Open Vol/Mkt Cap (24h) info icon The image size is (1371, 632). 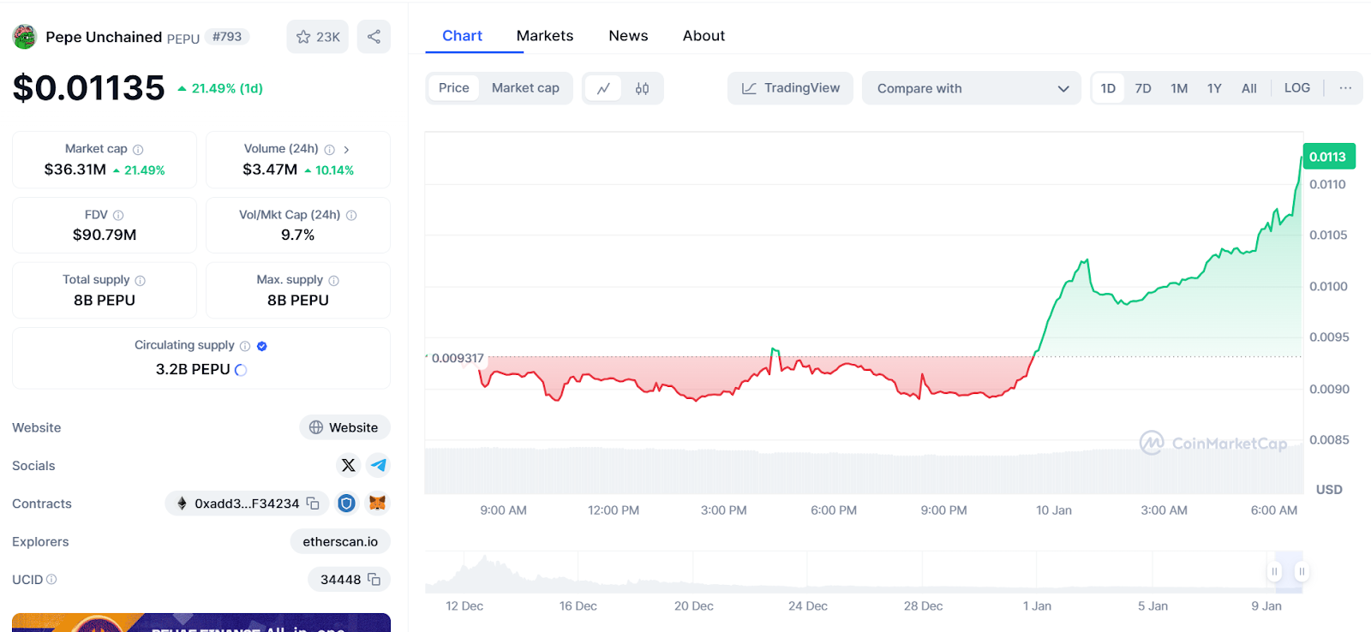pos(351,216)
